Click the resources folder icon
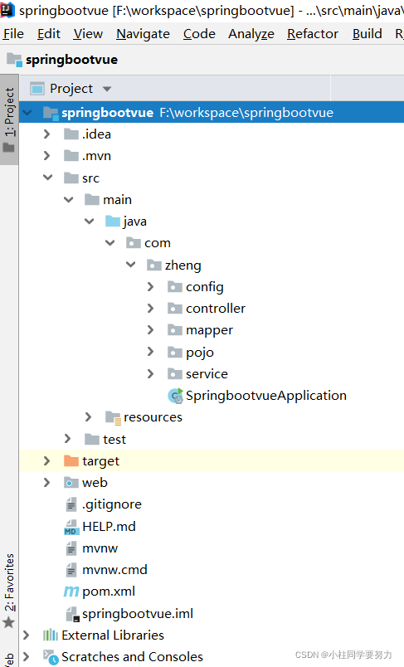Screen dimensions: 404x667 click(113, 418)
